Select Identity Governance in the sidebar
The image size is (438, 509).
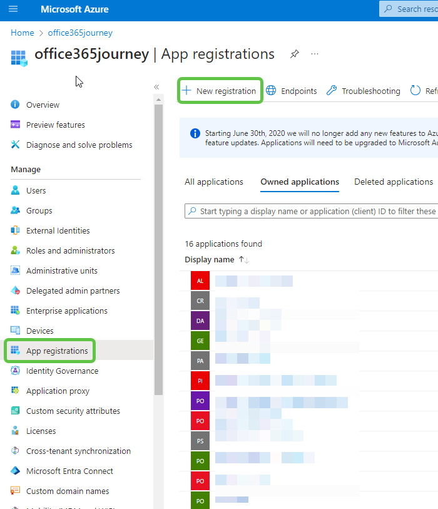pyautogui.click(x=62, y=371)
